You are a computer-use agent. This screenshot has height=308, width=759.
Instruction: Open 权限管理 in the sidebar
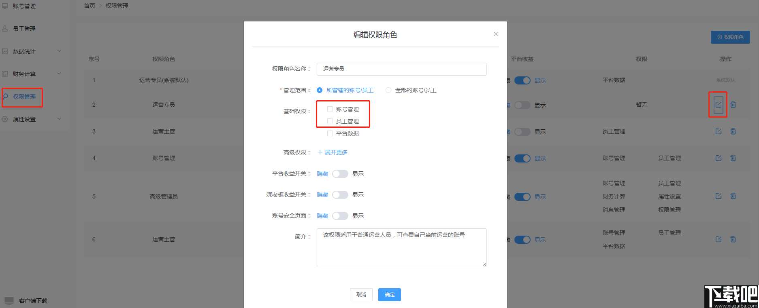(x=24, y=97)
